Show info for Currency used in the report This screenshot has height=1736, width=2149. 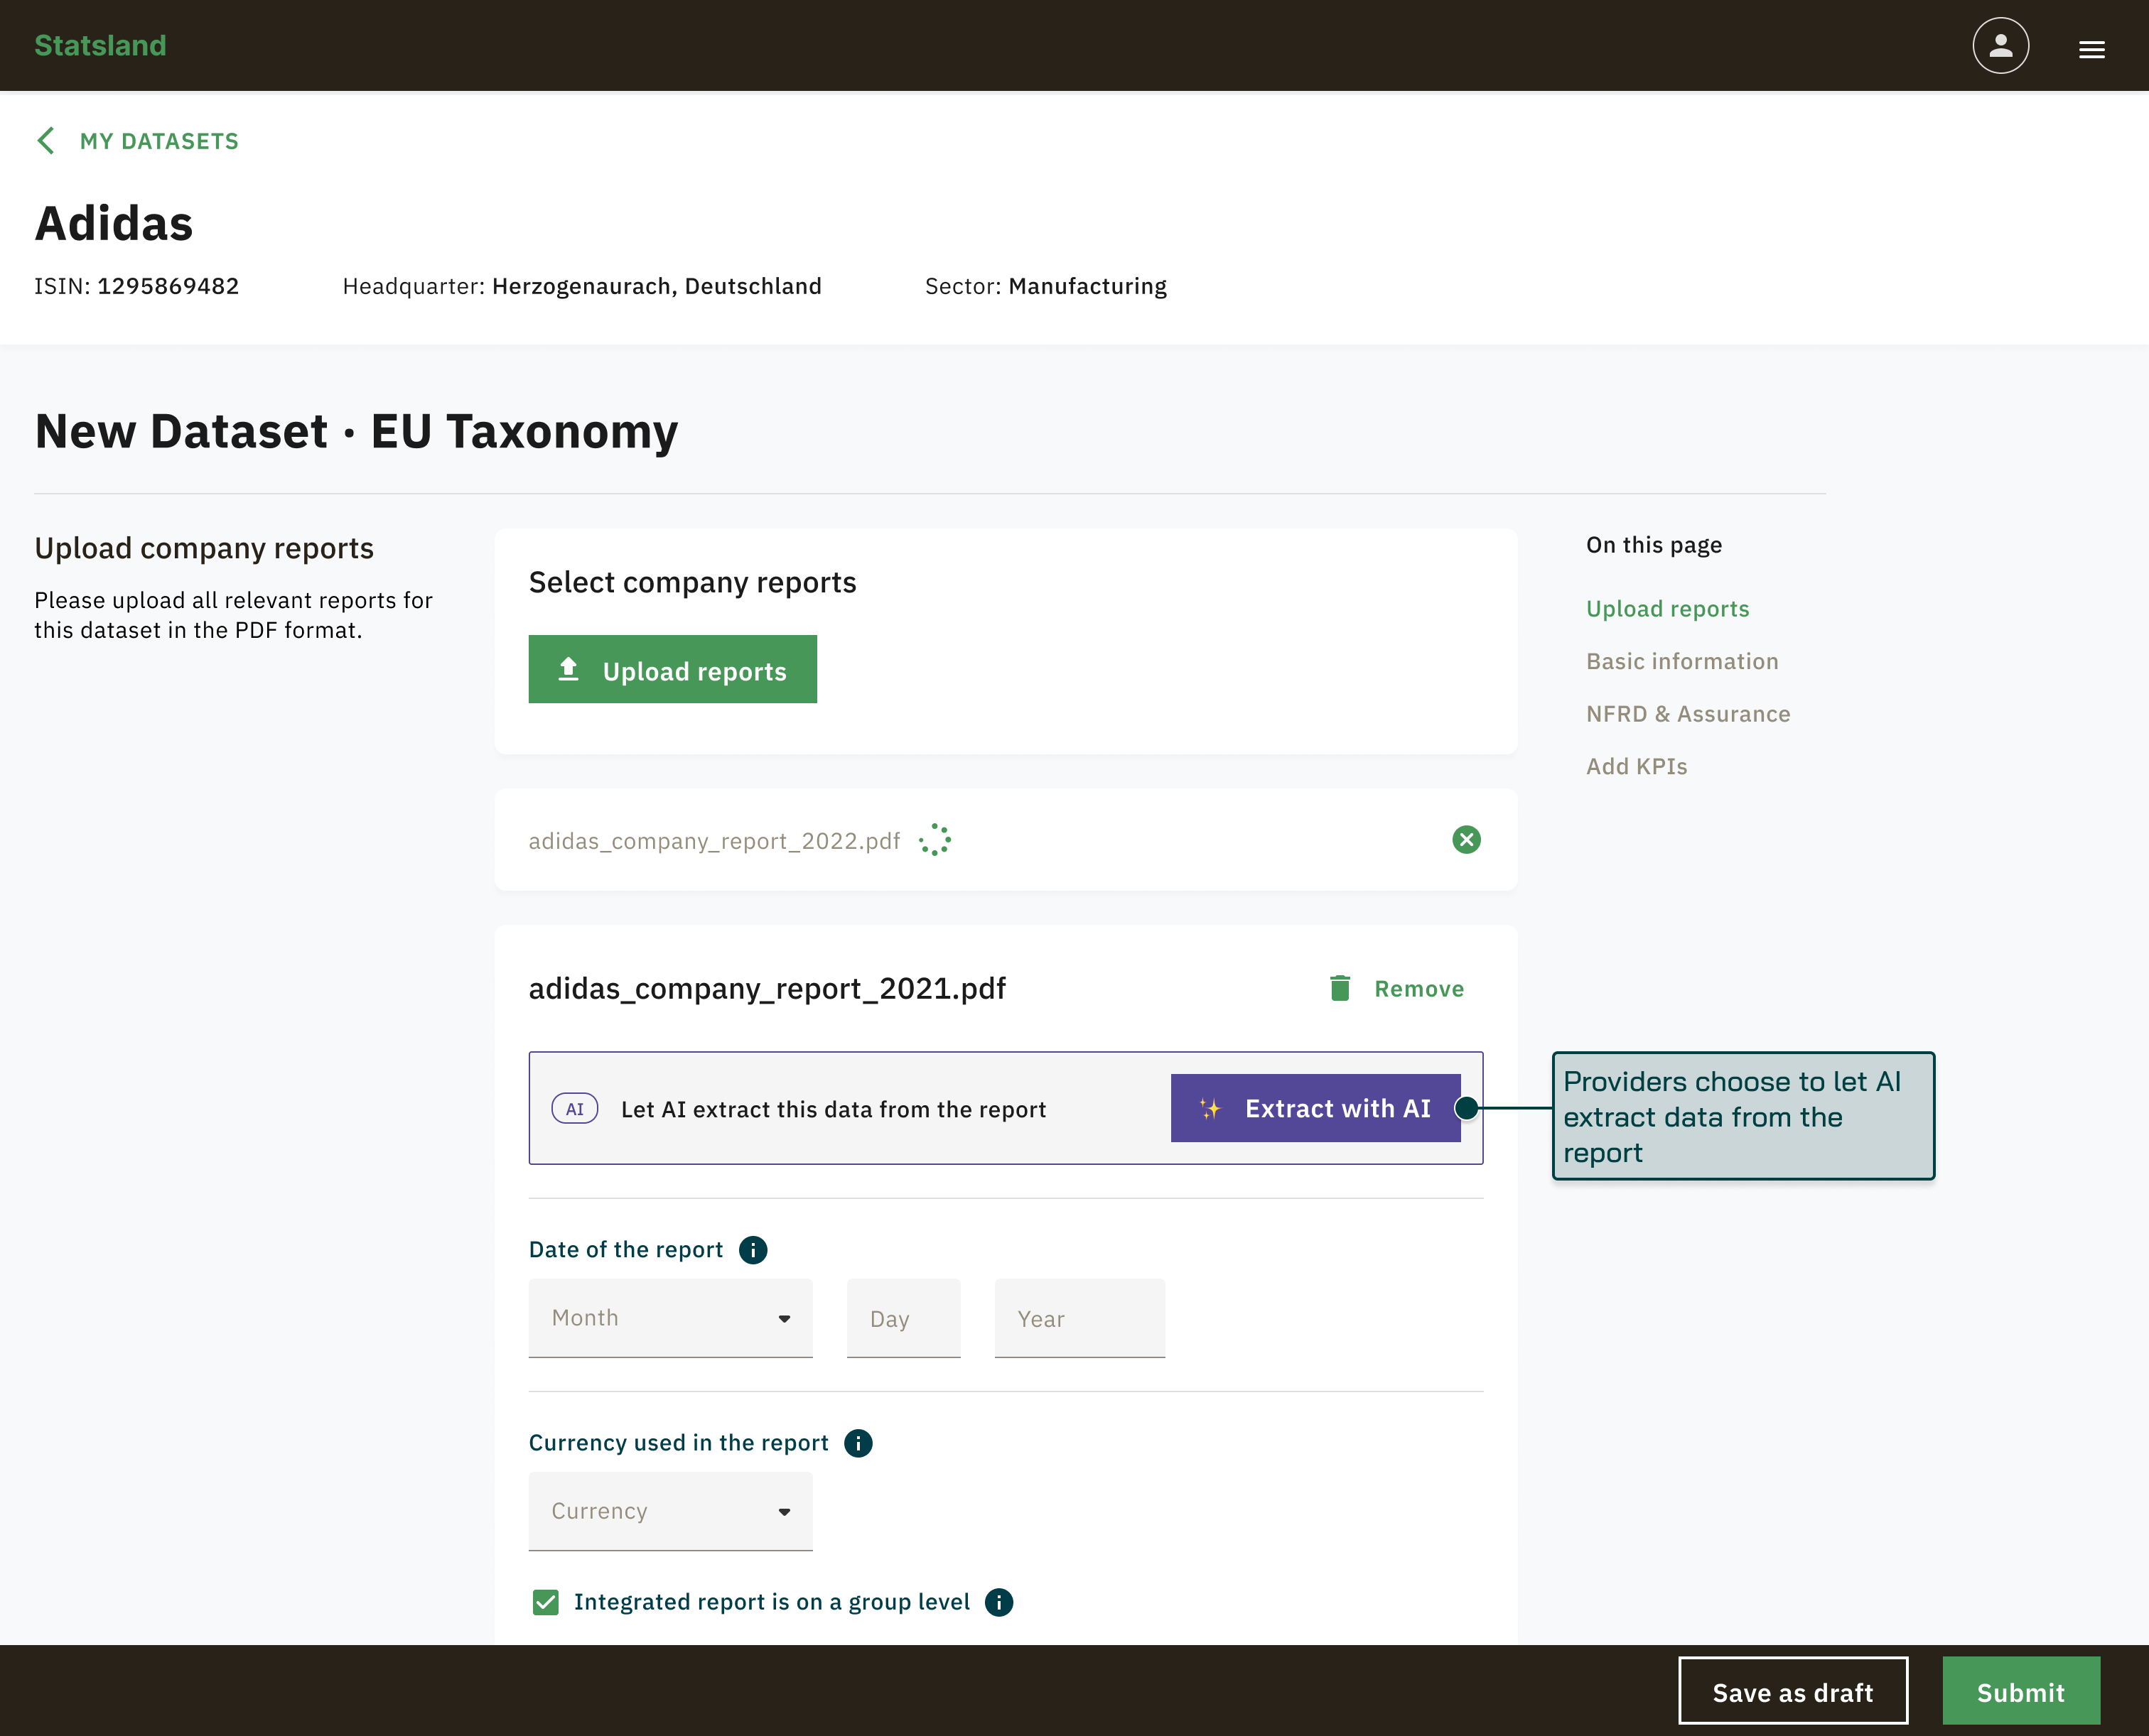pyautogui.click(x=858, y=1443)
